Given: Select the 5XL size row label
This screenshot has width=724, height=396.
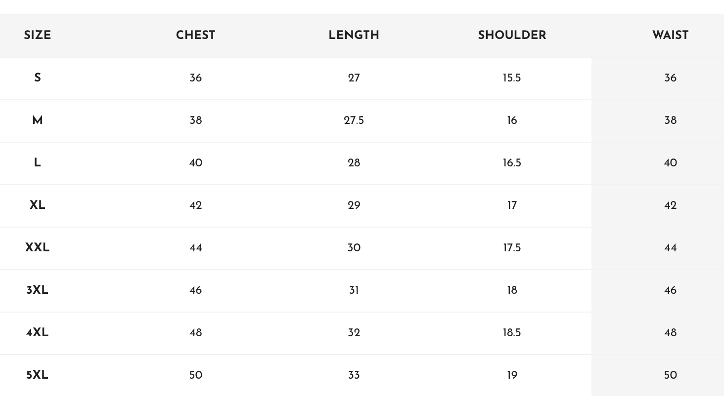Looking at the screenshot, I should tap(38, 375).
